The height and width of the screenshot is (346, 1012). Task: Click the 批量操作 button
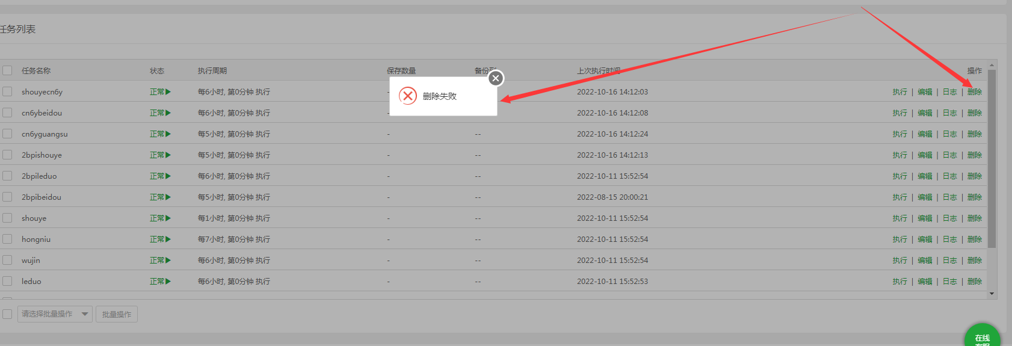point(117,314)
